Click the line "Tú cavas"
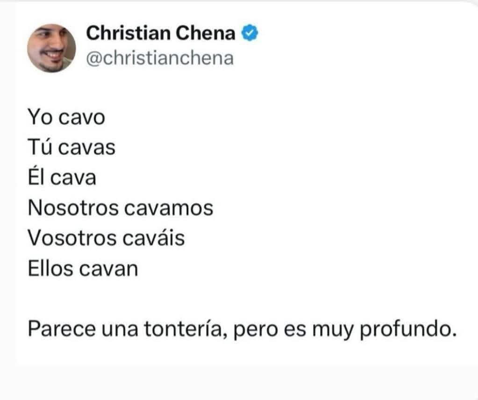 71,148
